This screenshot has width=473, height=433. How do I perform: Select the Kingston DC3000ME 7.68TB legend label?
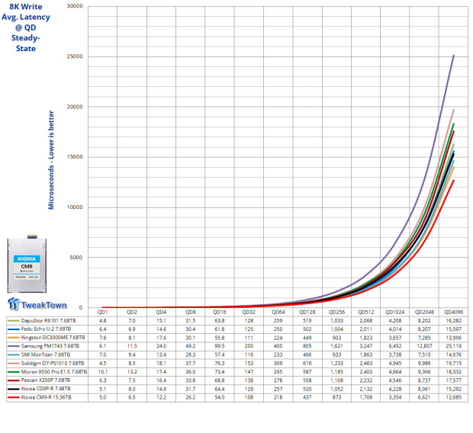(x=53, y=338)
